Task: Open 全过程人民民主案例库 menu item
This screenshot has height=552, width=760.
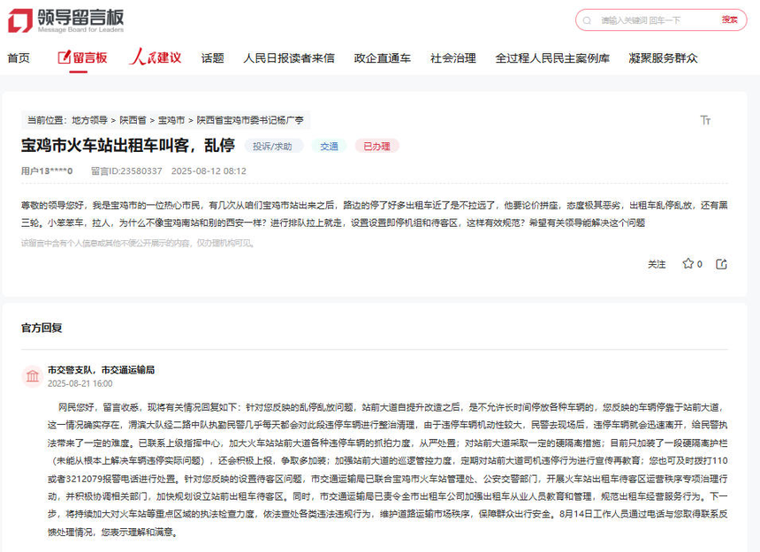Action: coord(552,58)
